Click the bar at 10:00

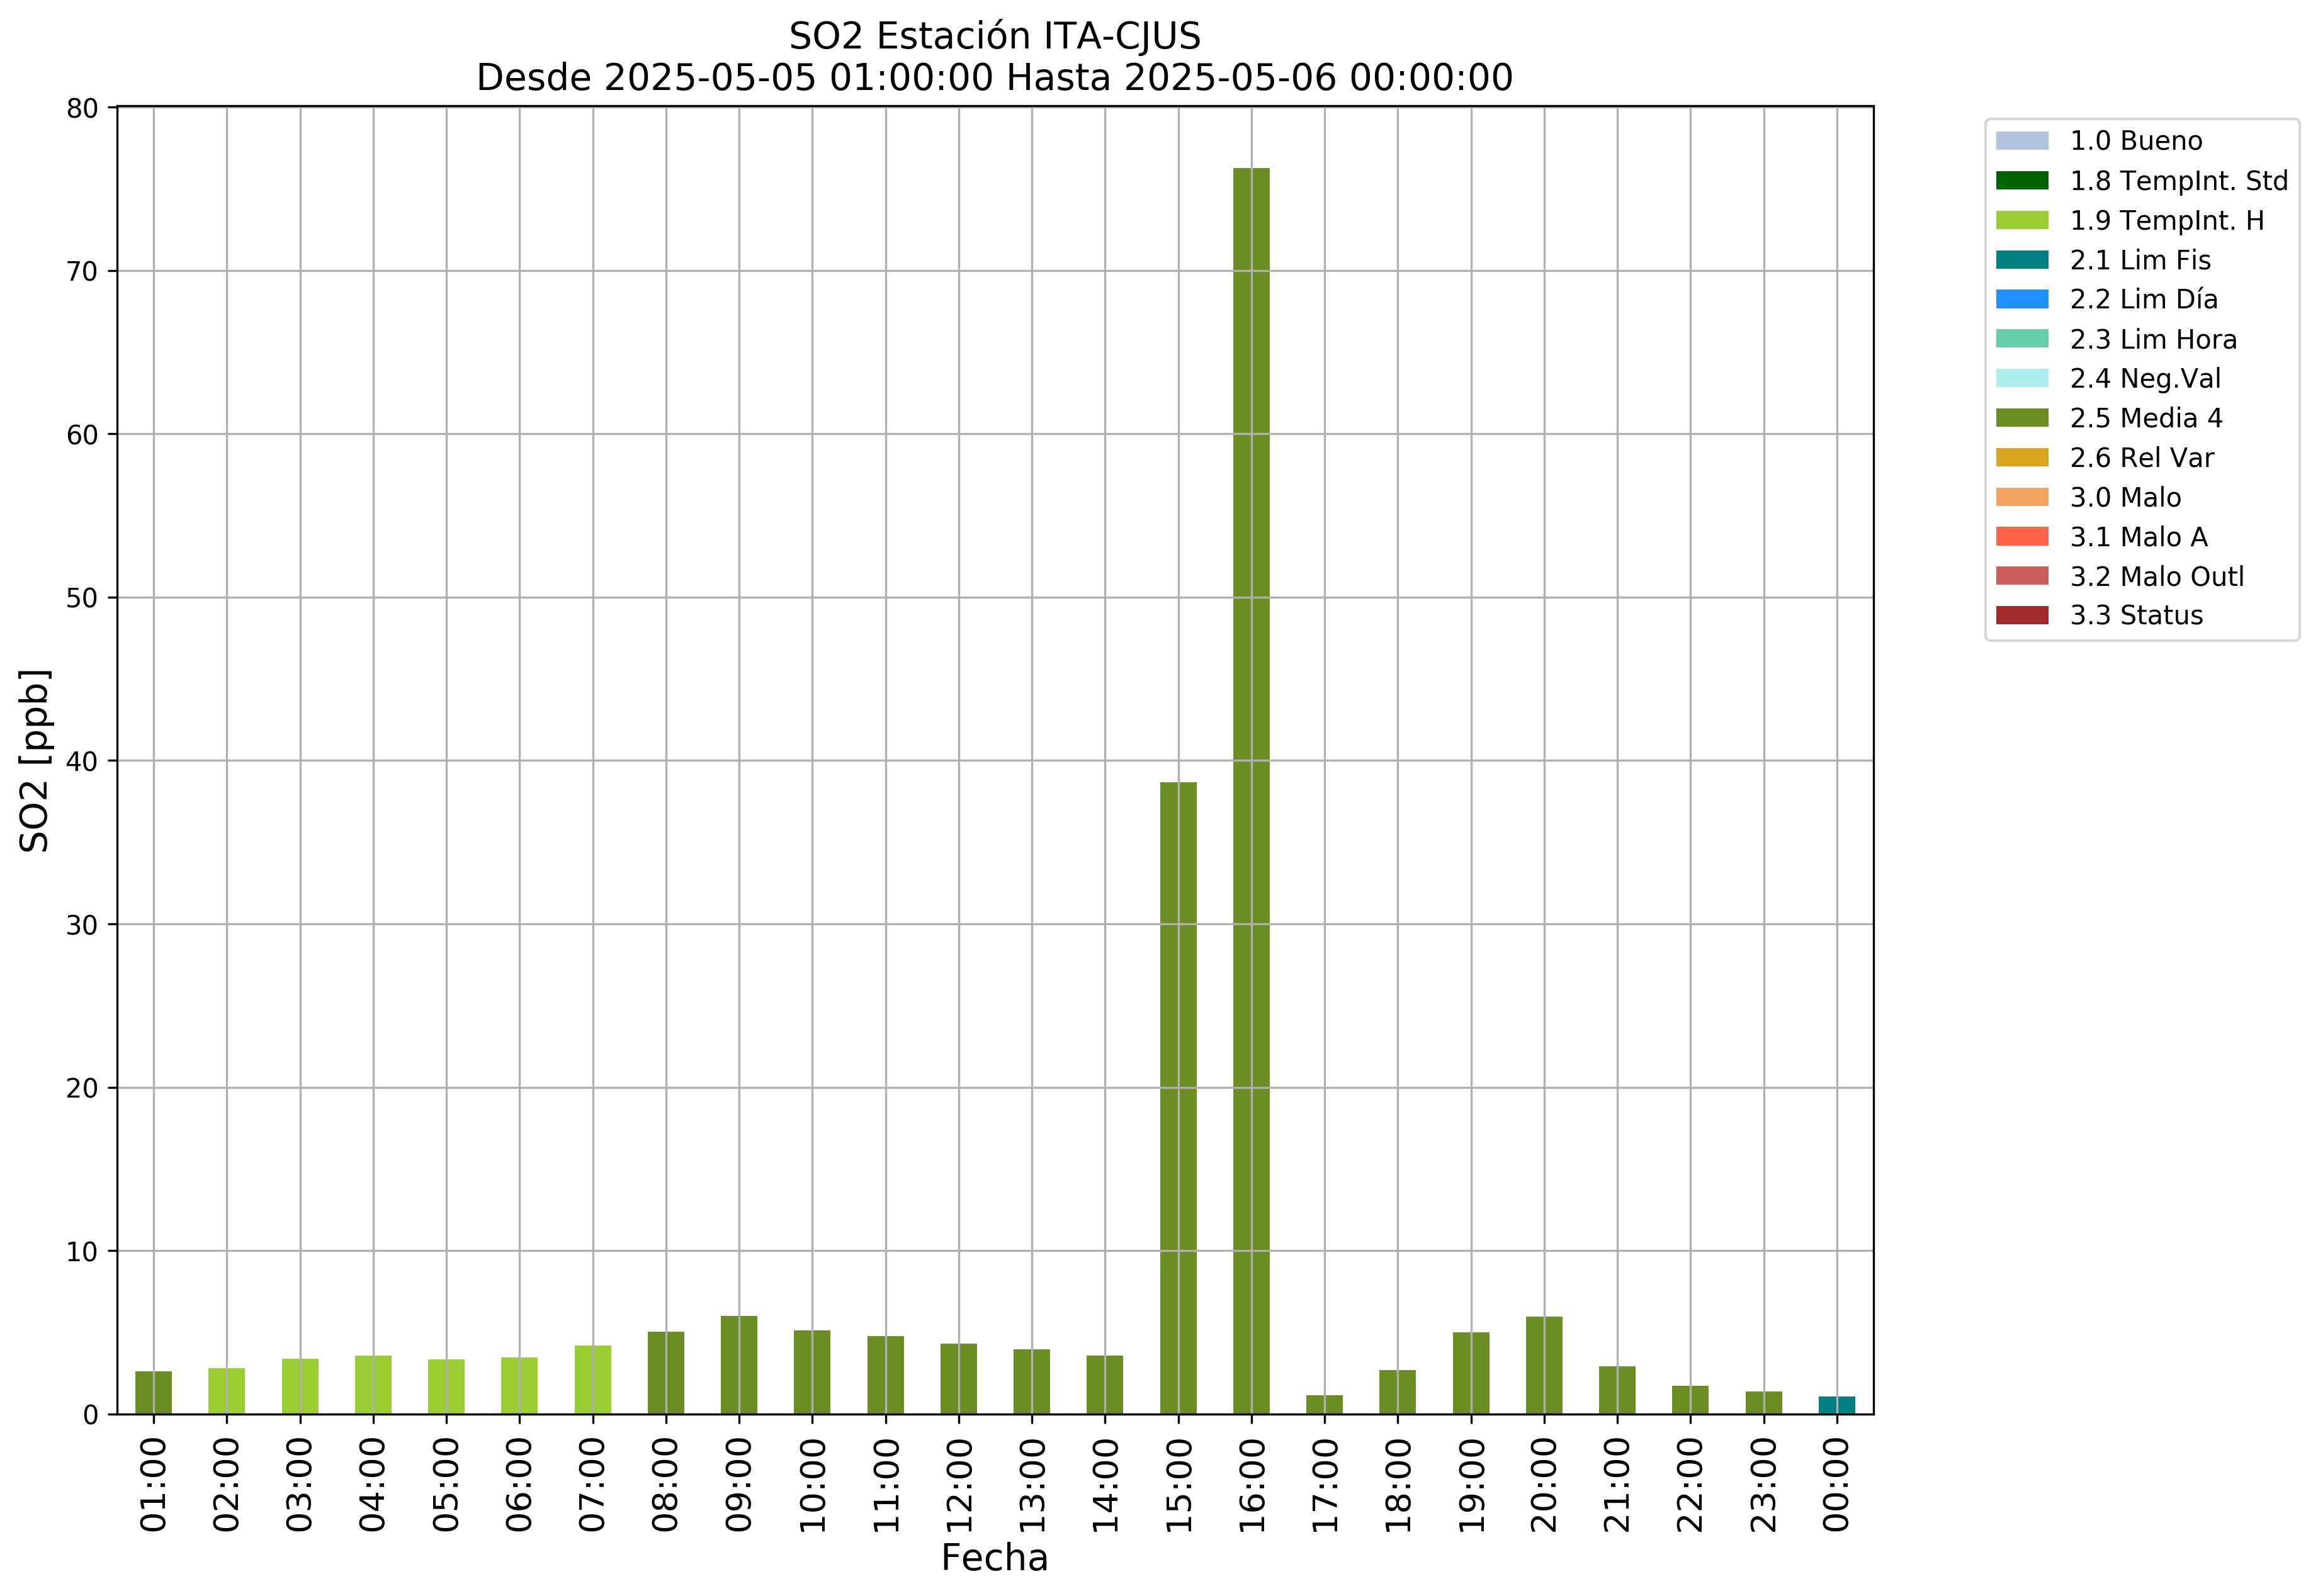coord(811,1372)
